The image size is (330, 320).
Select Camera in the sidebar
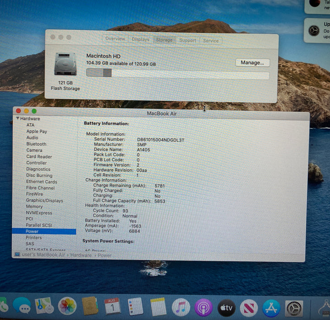pos(34,150)
